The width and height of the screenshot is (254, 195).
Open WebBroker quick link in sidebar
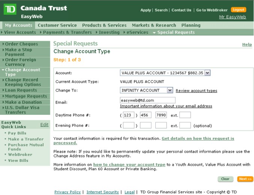click(x=20, y=154)
